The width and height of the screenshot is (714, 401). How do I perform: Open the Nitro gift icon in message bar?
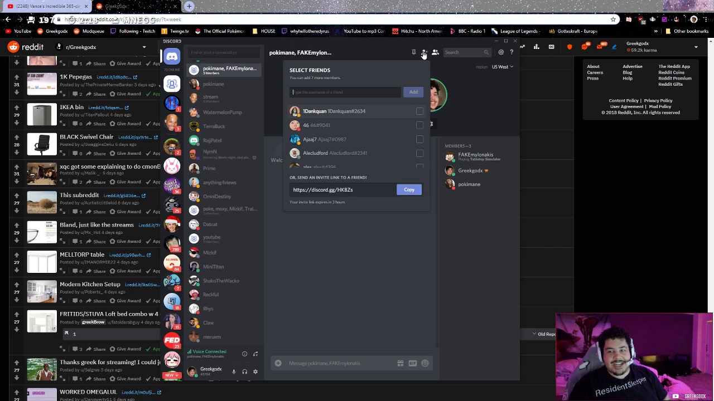tap(400, 363)
